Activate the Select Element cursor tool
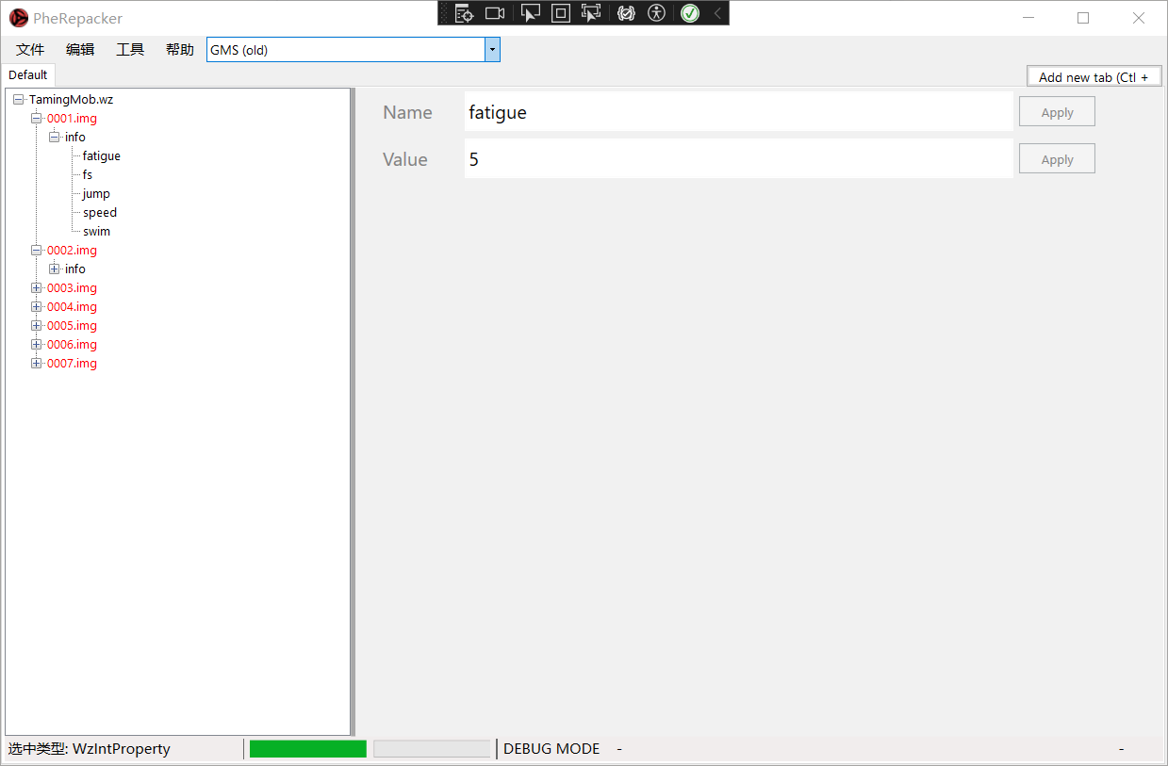Viewport: 1168px width, 766px height. coord(531,13)
